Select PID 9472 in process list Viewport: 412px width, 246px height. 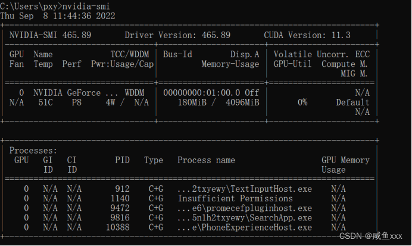[120, 208]
